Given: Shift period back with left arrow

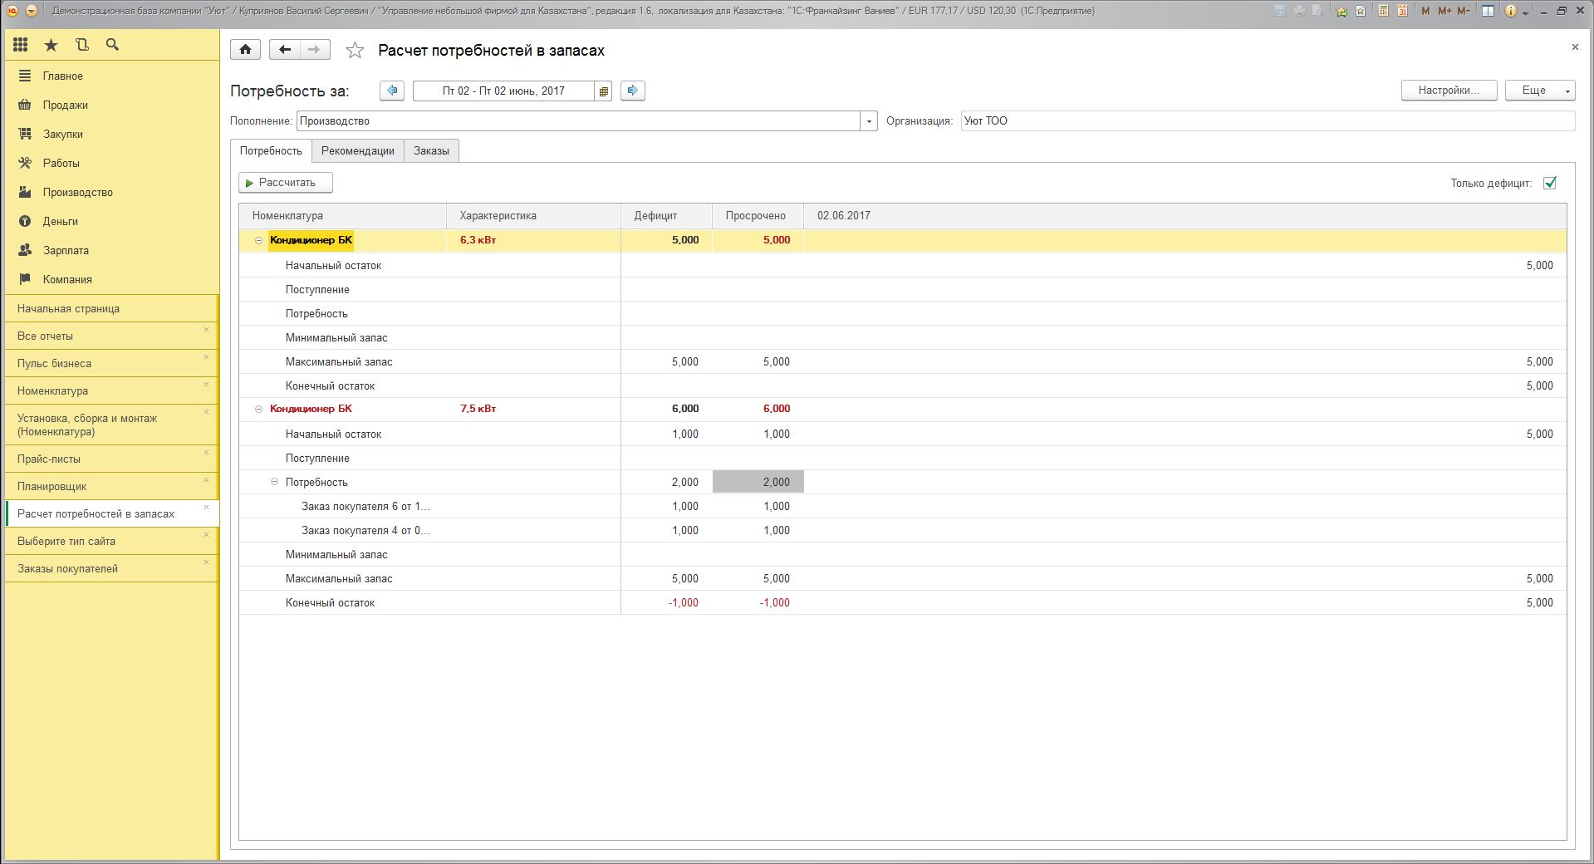Looking at the screenshot, I should pyautogui.click(x=392, y=91).
